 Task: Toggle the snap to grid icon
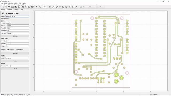click(x=81, y=7)
